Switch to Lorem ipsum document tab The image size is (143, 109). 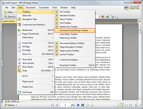click(x=9, y=21)
